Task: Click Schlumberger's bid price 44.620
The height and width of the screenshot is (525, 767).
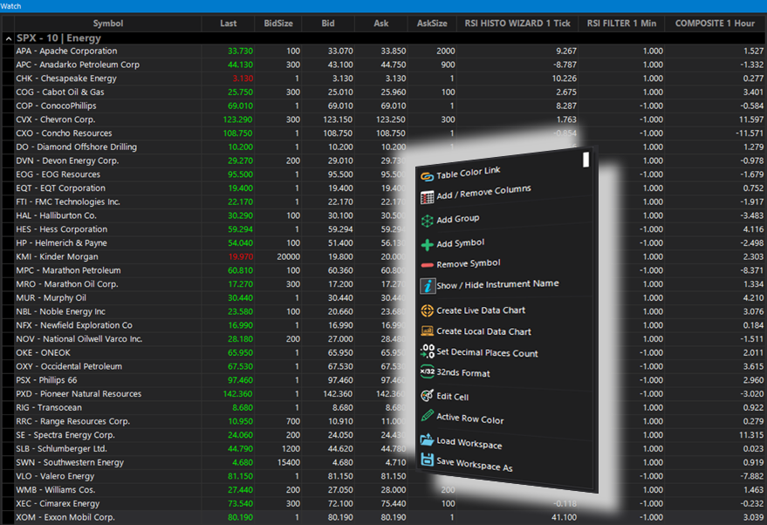Action: [340, 448]
